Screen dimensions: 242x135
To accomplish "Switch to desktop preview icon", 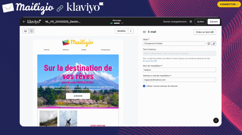I will point(25,31).
